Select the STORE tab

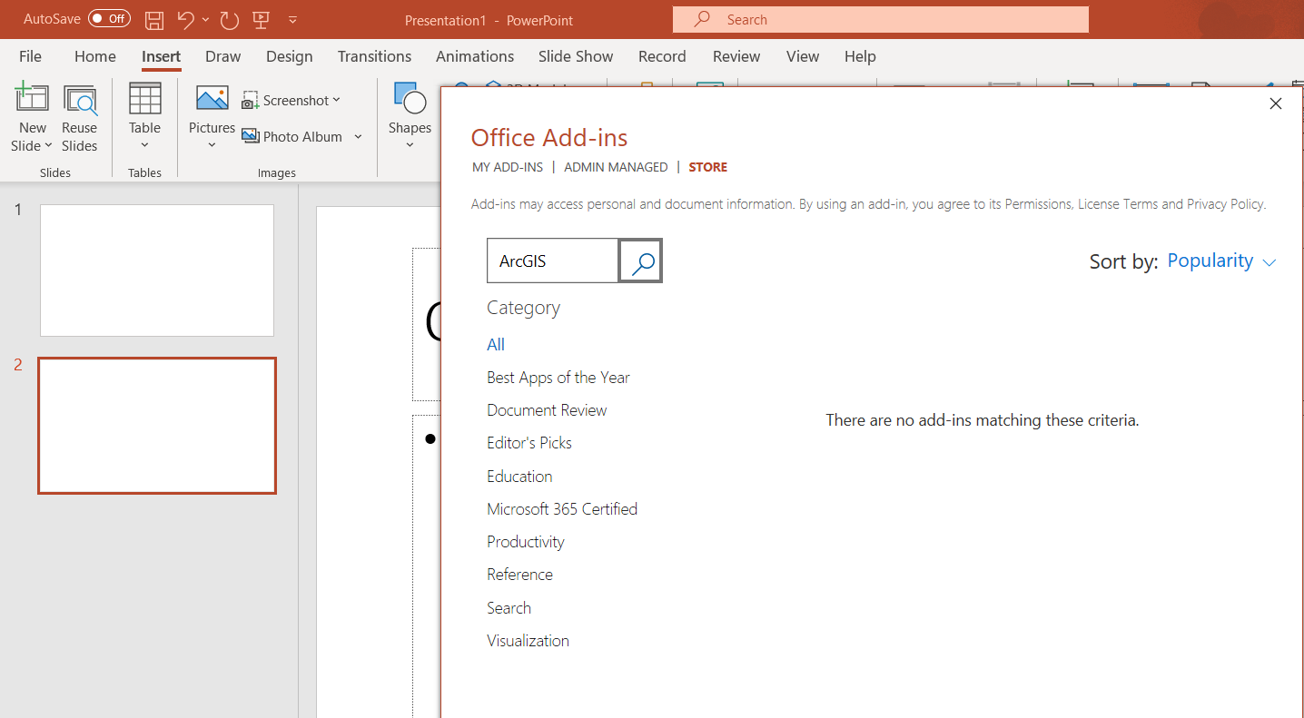coord(708,167)
